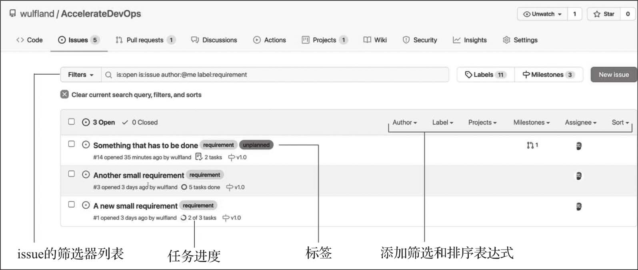Expand the Author filter dropdown

tap(404, 123)
